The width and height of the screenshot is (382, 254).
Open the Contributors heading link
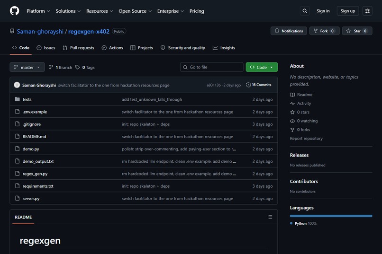(304, 181)
